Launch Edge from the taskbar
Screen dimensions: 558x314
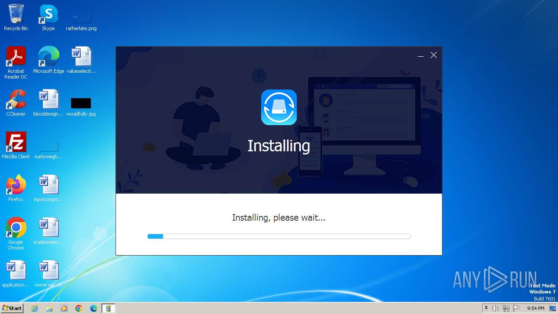pyautogui.click(x=94, y=308)
